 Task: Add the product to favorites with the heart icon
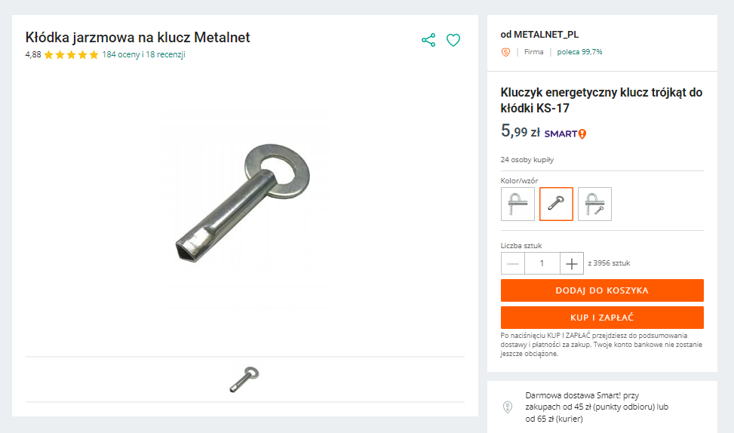[453, 40]
